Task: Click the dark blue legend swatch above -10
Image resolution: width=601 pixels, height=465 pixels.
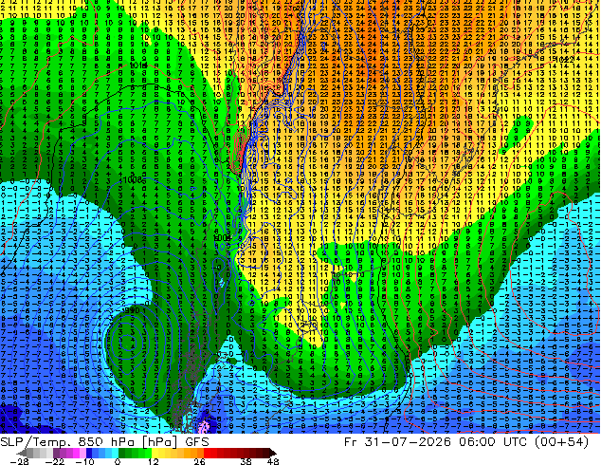Action: click(89, 453)
